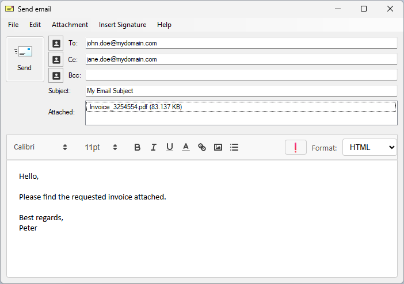404x284 pixels.
Task: Mark email as high importance
Action: coord(295,147)
